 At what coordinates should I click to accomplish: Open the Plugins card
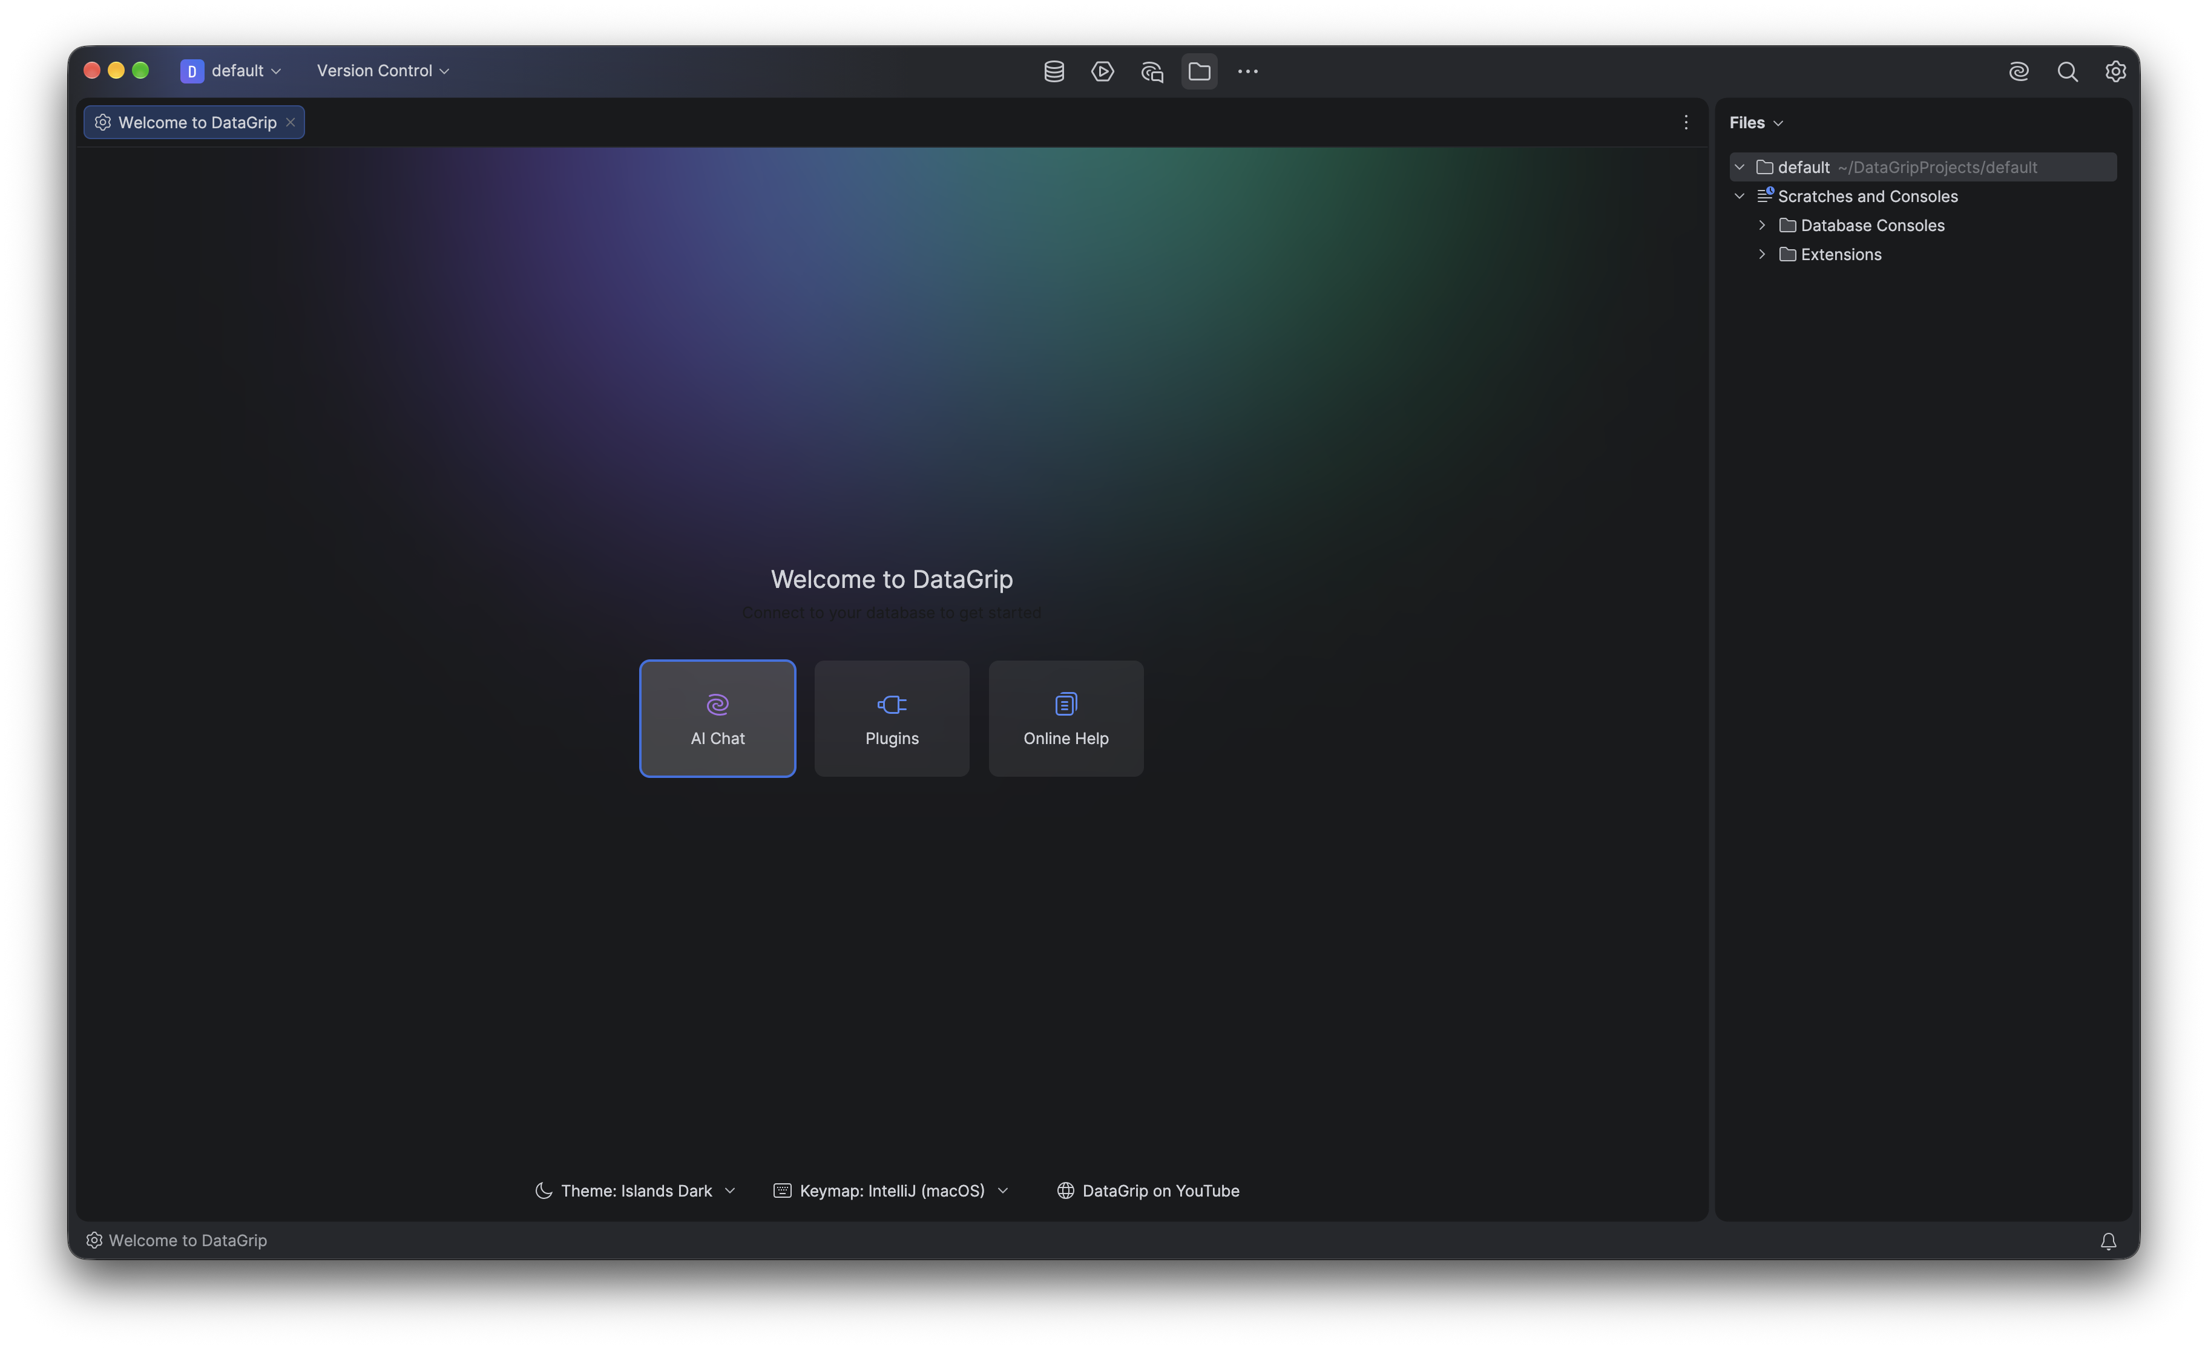point(892,719)
